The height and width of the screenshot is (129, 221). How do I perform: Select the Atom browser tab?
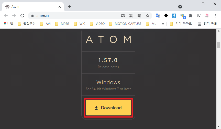(33, 7)
